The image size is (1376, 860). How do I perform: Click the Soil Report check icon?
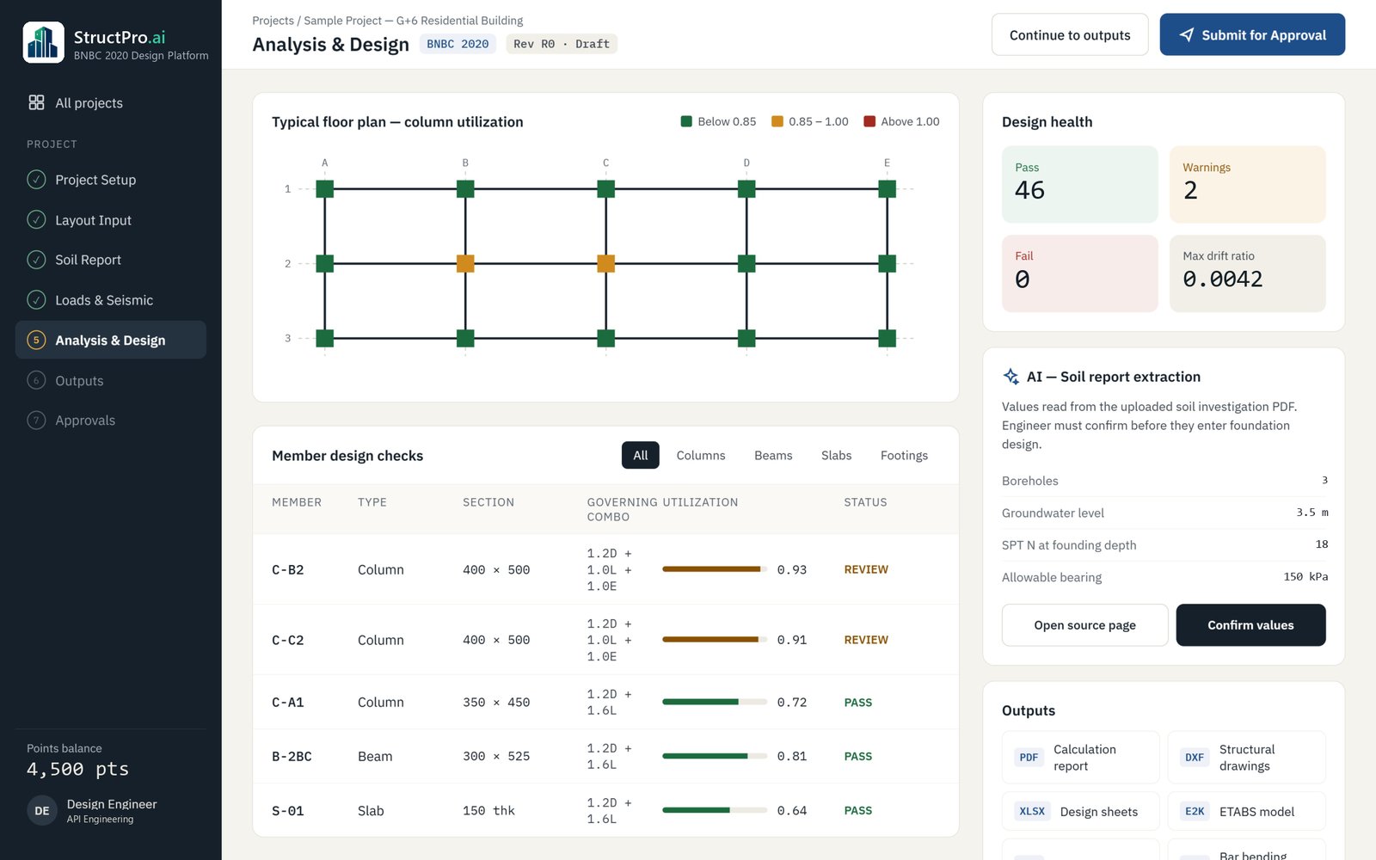pos(36,260)
